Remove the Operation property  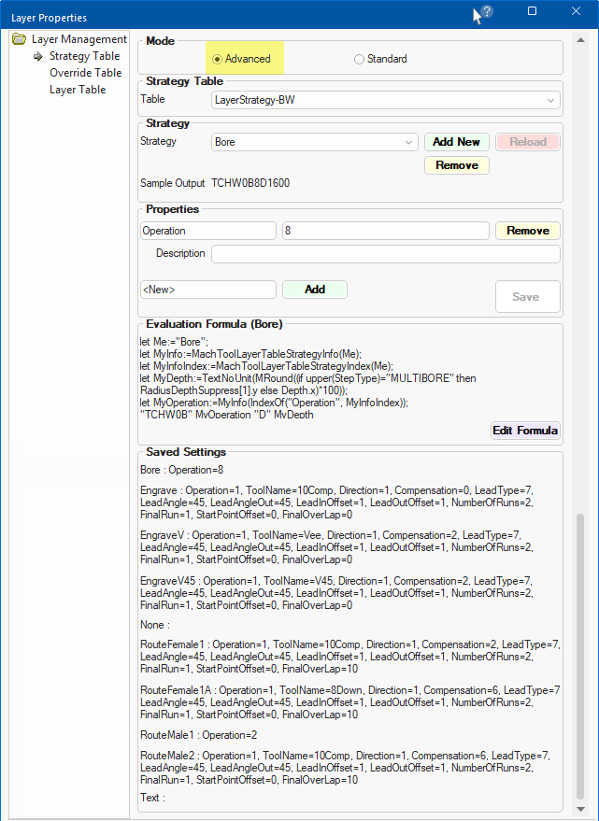click(x=527, y=231)
